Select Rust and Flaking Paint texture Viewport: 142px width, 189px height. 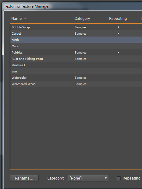tap(76, 59)
